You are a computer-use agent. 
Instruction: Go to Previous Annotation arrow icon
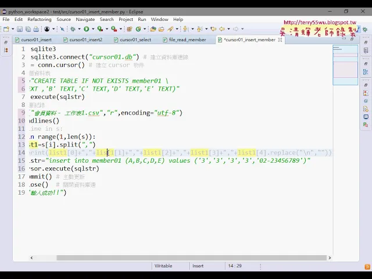click(199, 29)
